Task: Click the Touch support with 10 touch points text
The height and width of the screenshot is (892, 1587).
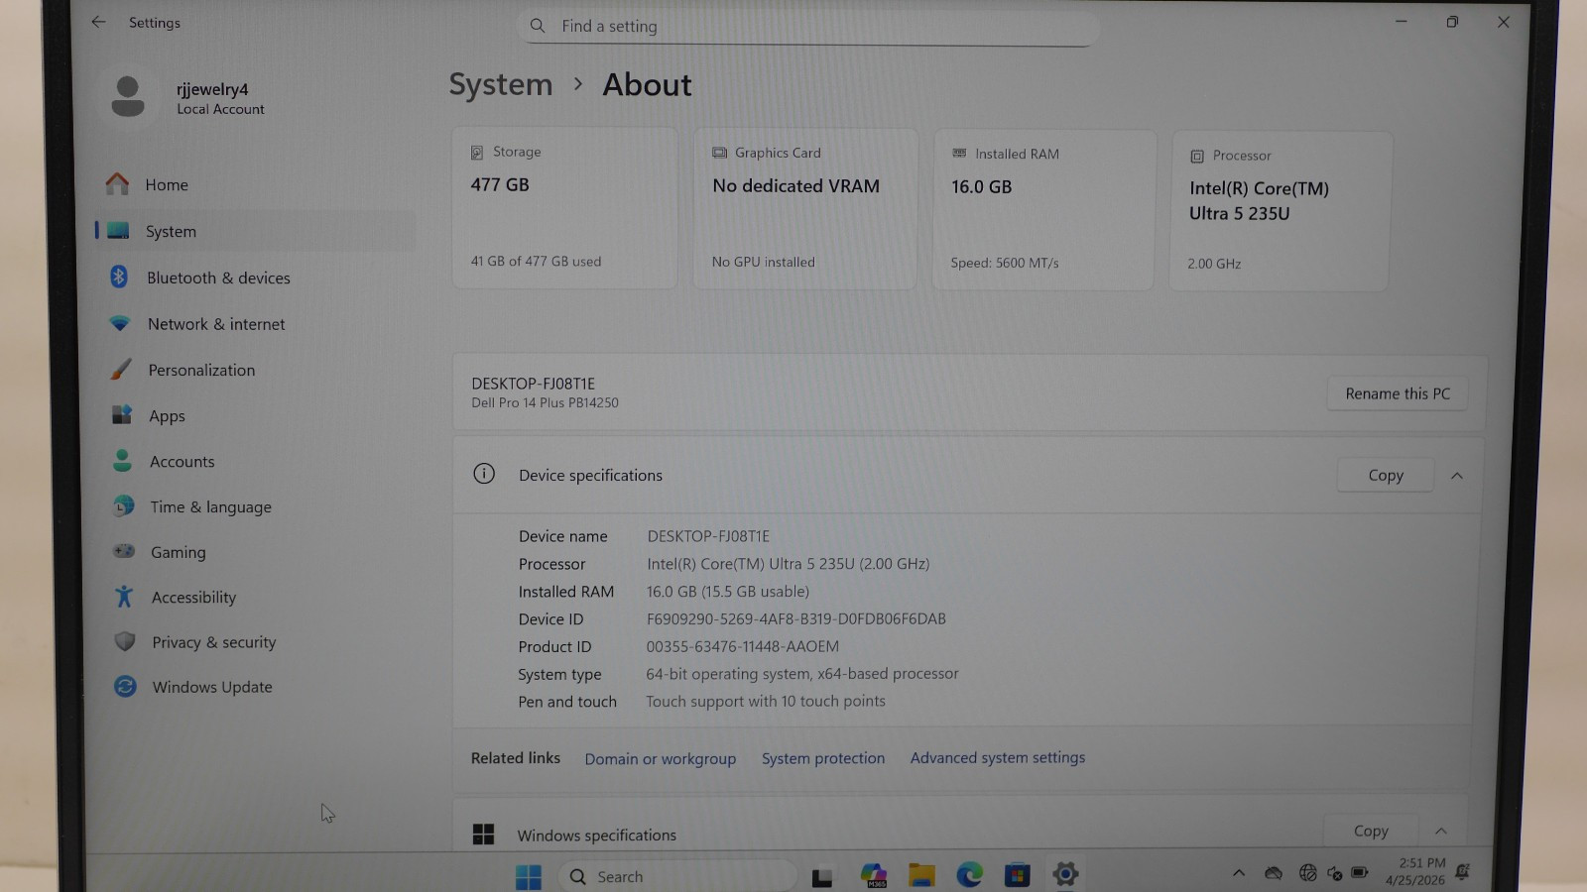Action: pos(766,701)
